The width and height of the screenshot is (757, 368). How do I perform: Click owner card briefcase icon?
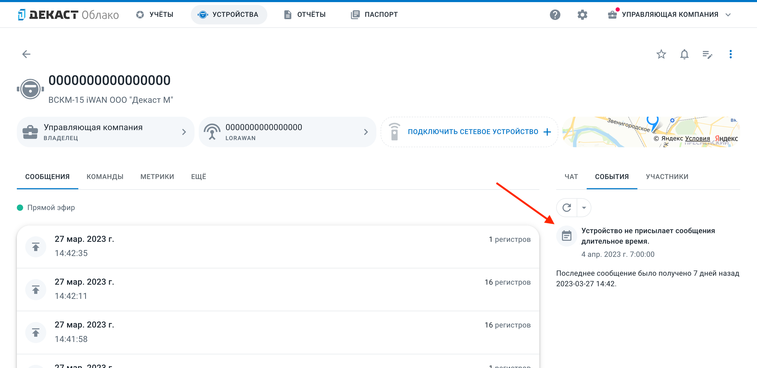pos(30,132)
